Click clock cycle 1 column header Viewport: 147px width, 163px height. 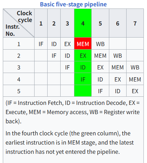coord(41,23)
